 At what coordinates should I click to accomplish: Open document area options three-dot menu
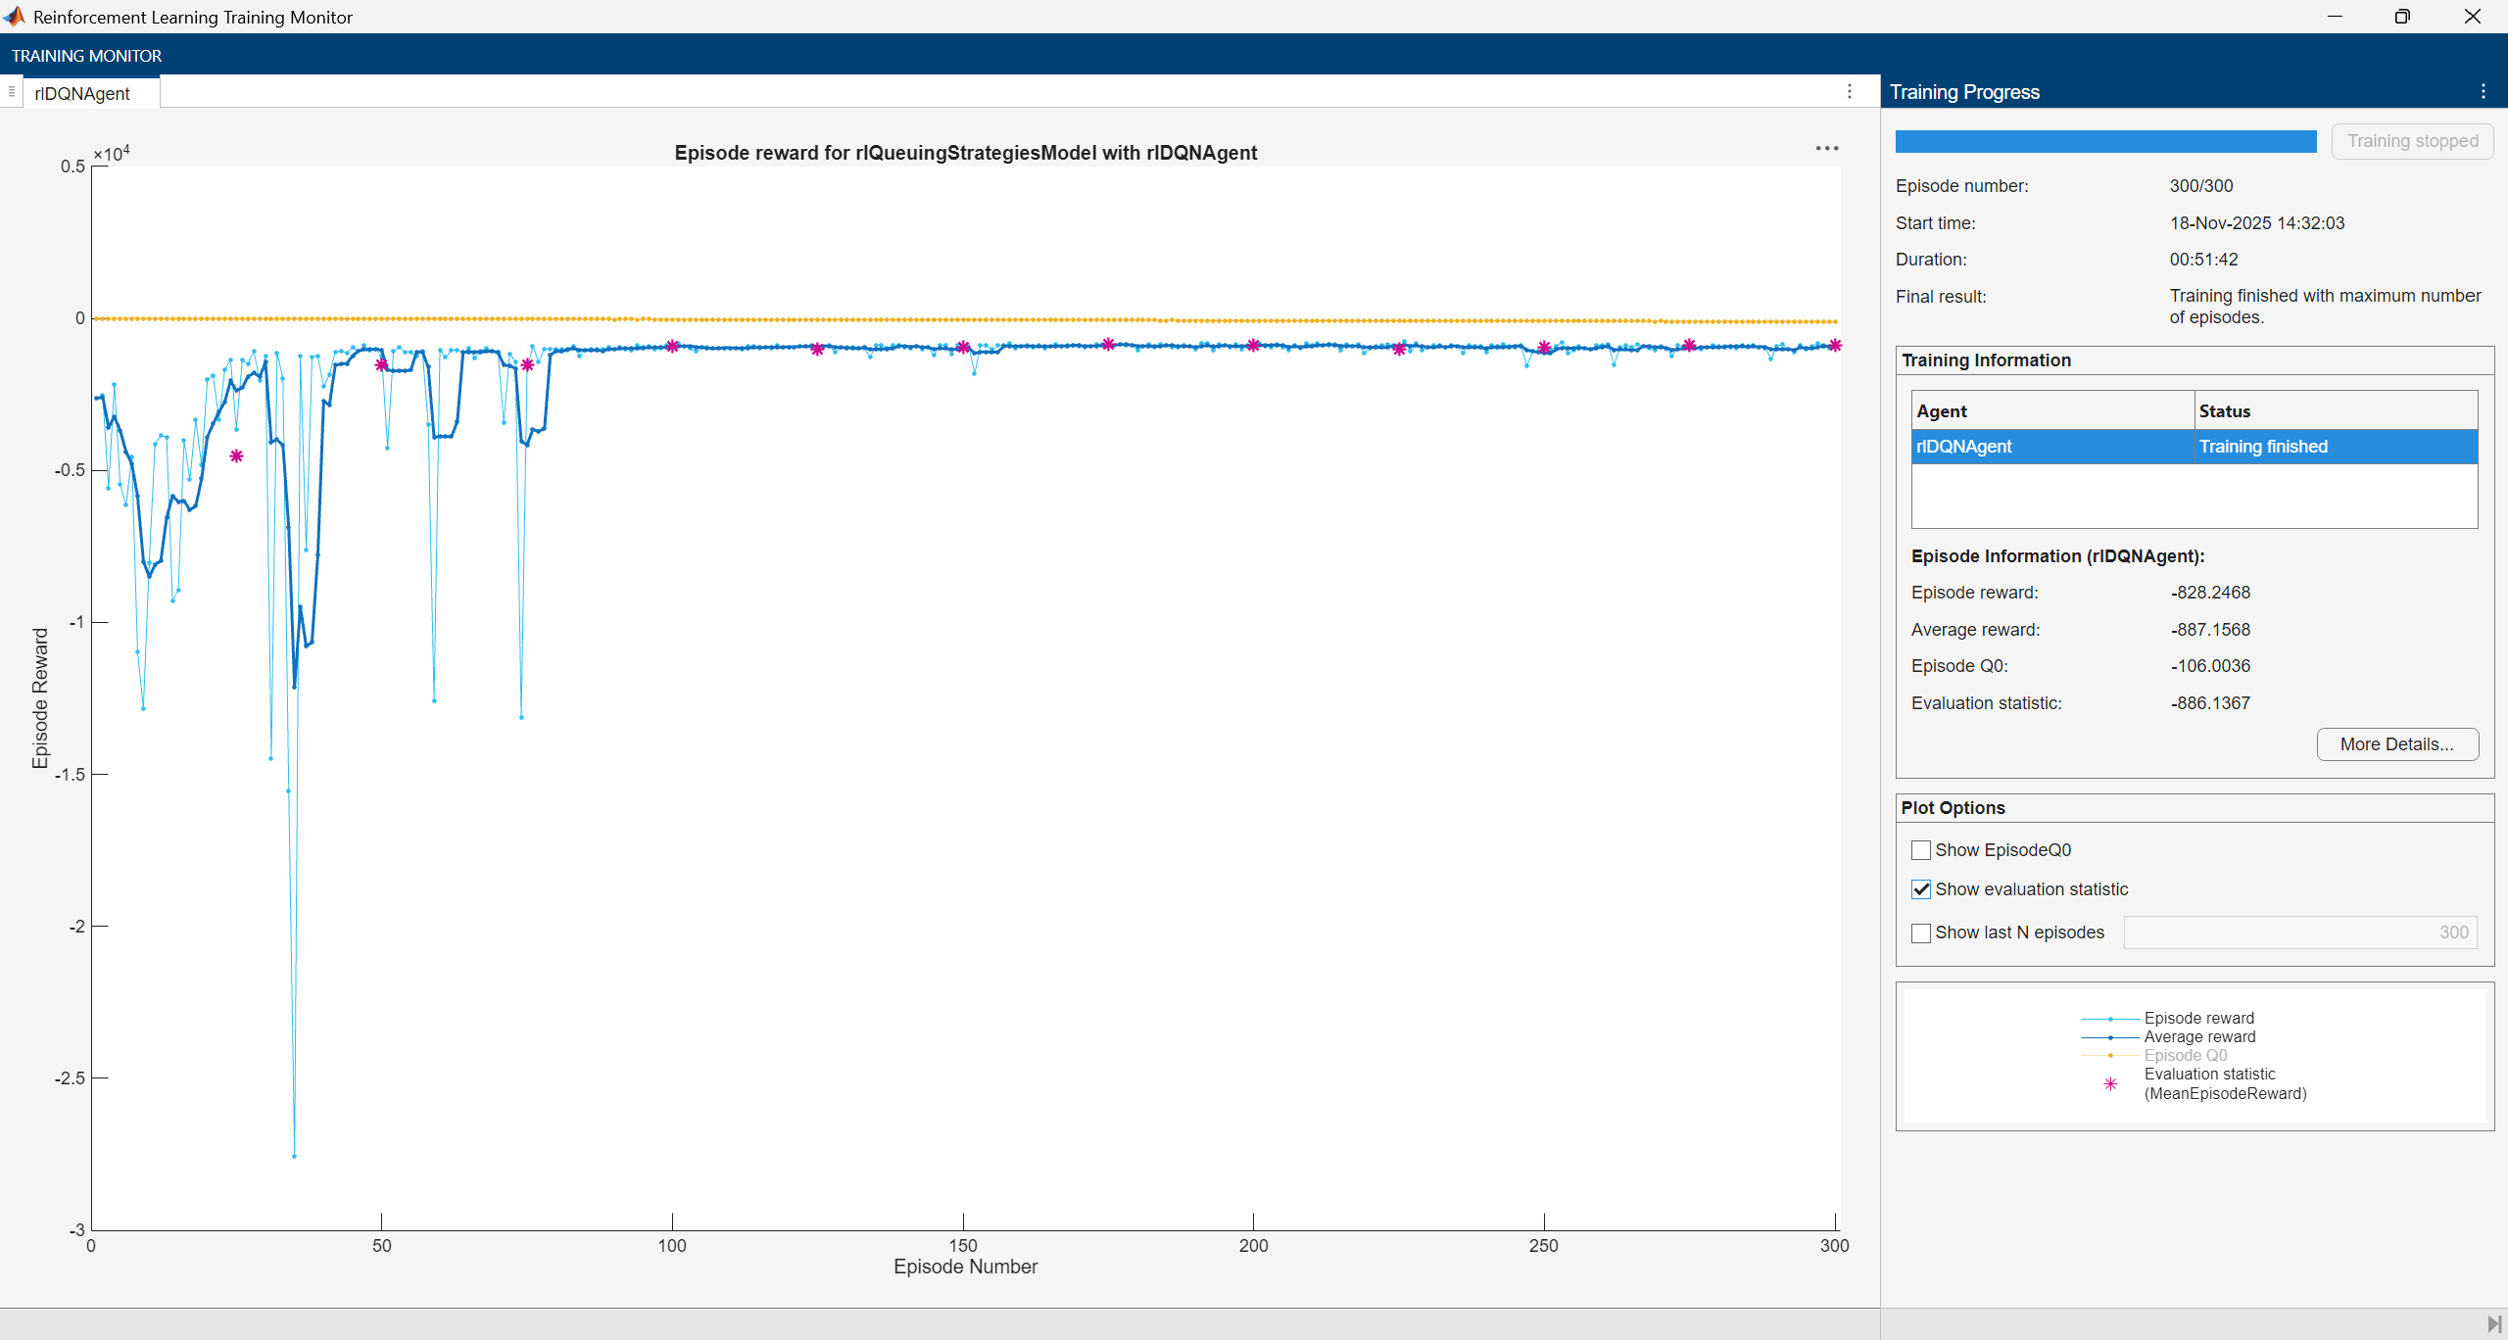1850,91
